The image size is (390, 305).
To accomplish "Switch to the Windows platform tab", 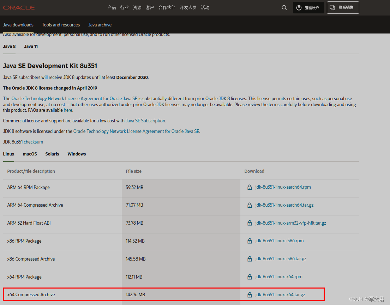I will pyautogui.click(x=77, y=154).
